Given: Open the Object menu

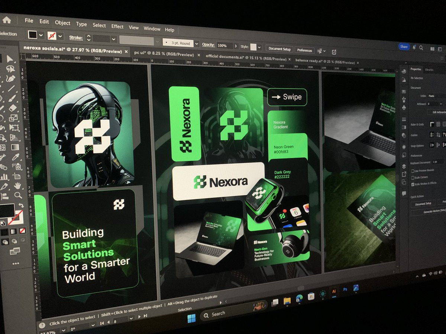Looking at the screenshot, I should pos(62,23).
